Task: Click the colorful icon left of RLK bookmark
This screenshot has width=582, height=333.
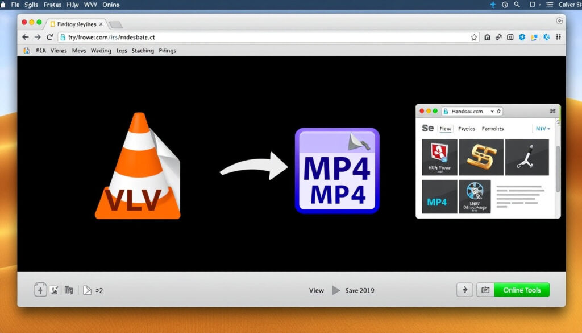Action: (27, 51)
